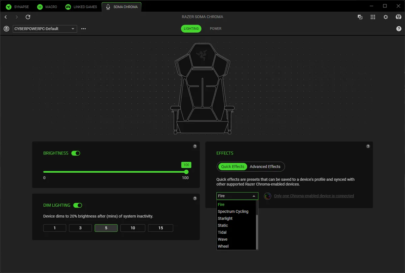
Task: Click the Dim Lighting panel help icon
Action: click(195, 198)
